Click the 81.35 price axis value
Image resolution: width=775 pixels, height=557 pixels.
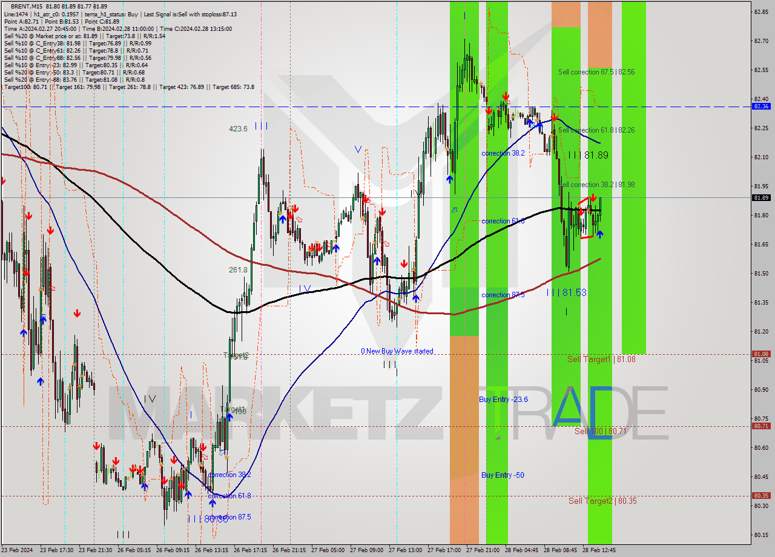coord(761,302)
